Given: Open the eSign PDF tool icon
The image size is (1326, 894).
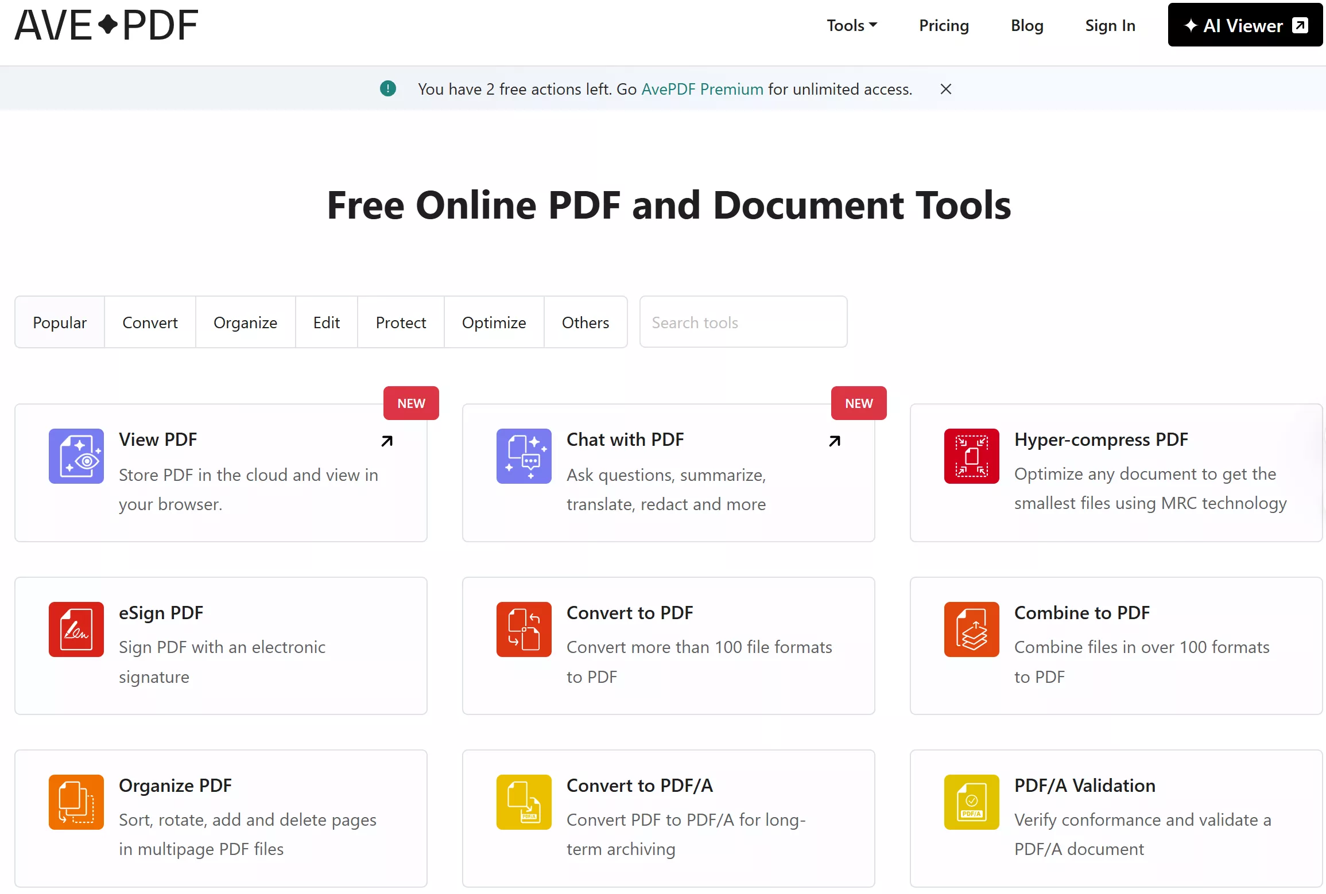Looking at the screenshot, I should (x=76, y=629).
